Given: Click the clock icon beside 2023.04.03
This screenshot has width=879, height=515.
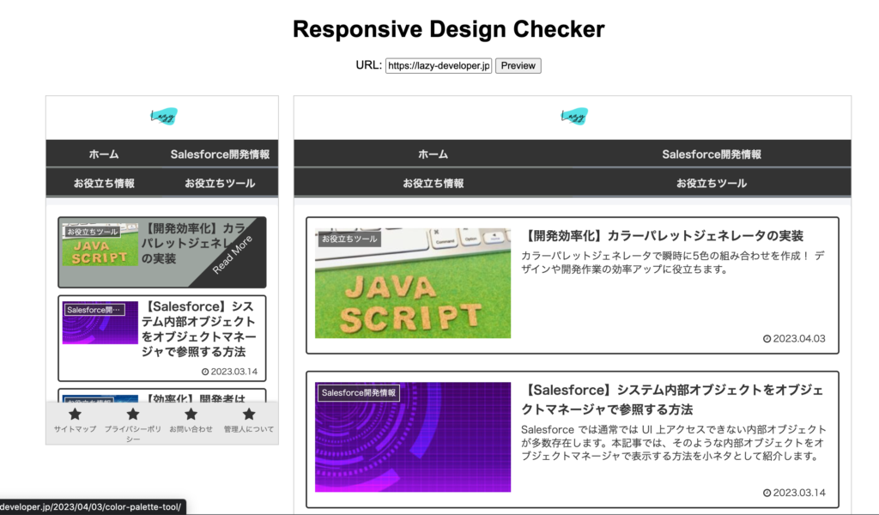Looking at the screenshot, I should coord(767,338).
